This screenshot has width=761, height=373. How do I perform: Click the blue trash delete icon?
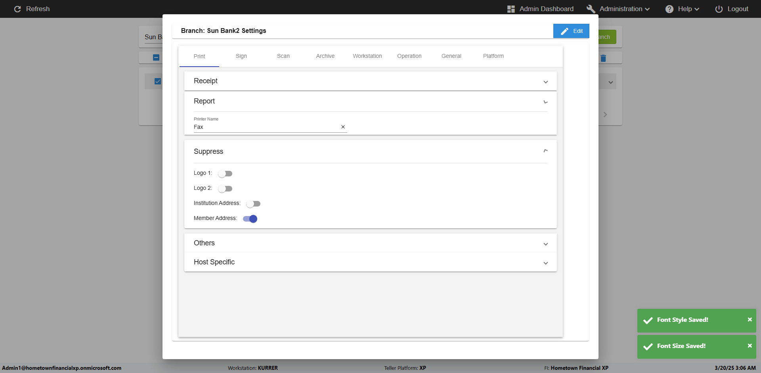pos(603,58)
